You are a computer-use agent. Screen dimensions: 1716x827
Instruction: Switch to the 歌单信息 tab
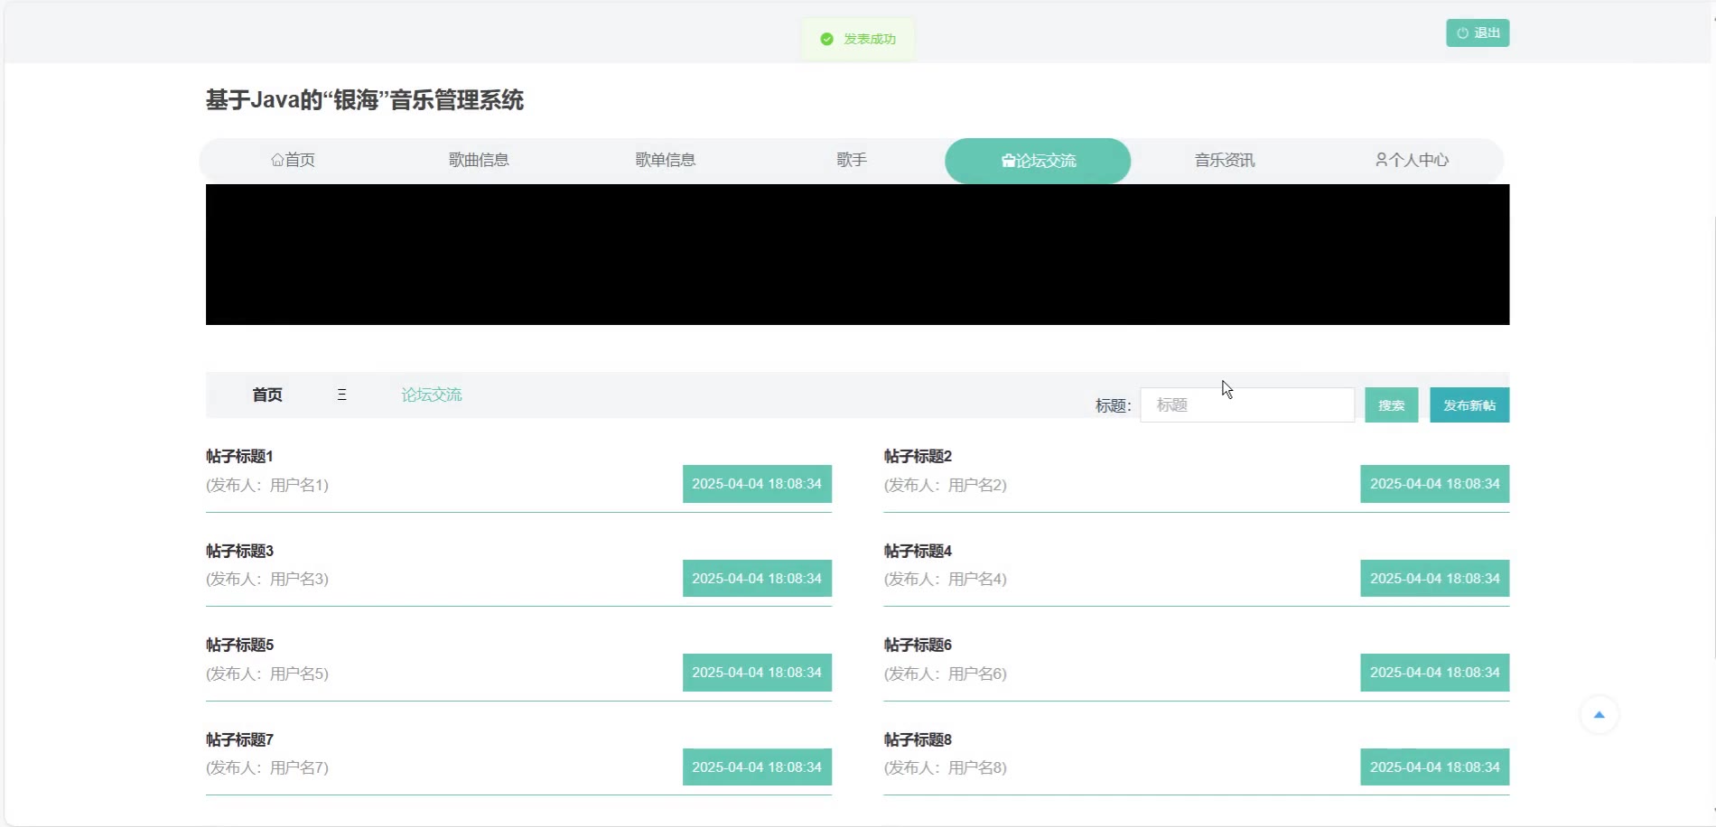(666, 161)
